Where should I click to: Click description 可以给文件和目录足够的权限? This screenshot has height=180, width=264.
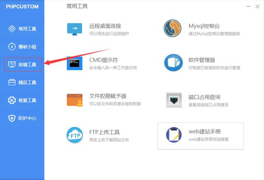click(x=115, y=104)
